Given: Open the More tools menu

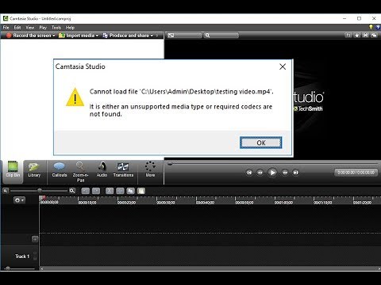Looking at the screenshot, I should [x=150, y=169].
